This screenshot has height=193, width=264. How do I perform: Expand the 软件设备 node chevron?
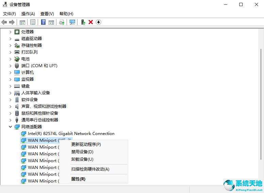11,100
